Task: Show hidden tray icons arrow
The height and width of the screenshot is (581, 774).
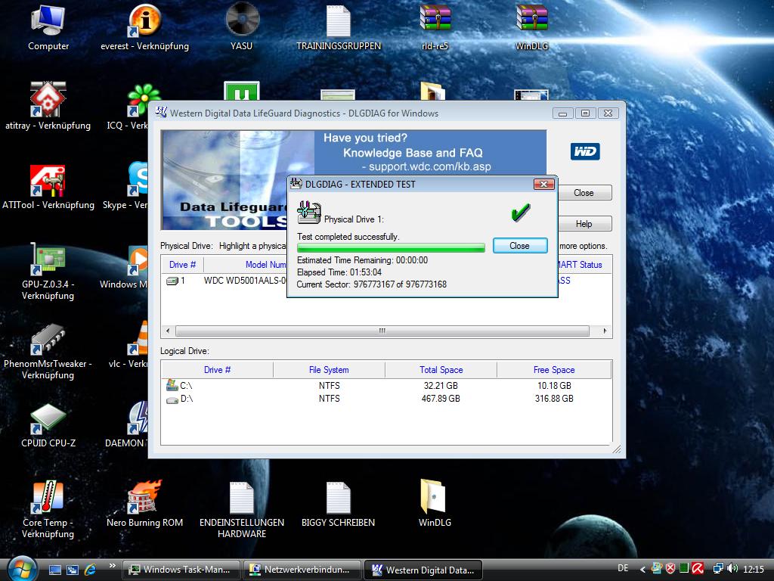Action: (642, 569)
